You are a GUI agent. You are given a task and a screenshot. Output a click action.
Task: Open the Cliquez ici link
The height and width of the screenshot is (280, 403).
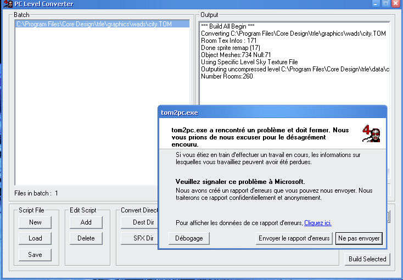click(x=318, y=223)
